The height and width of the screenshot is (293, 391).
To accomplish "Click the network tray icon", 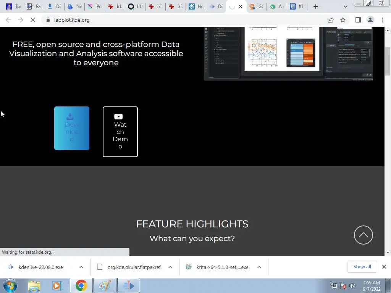I will (x=334, y=286).
